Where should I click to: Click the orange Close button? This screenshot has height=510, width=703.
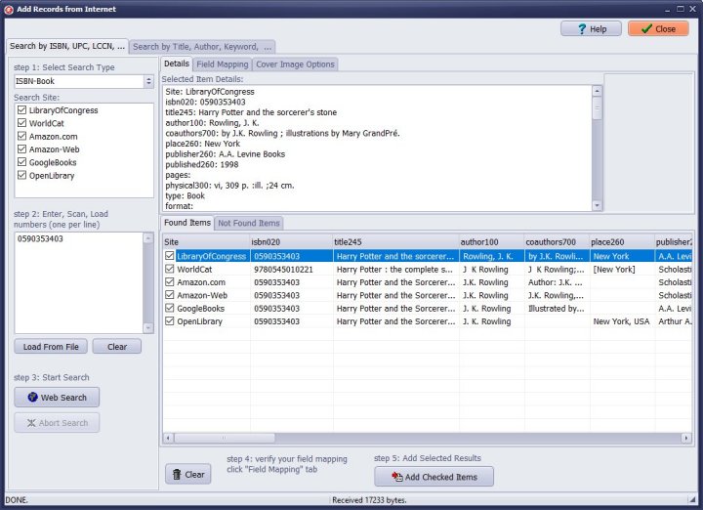(658, 28)
